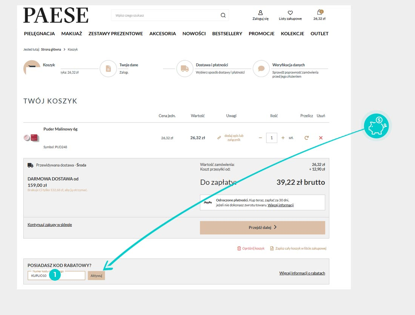Click the Aktywuj discount code button
This screenshot has width=415, height=315.
tap(96, 276)
